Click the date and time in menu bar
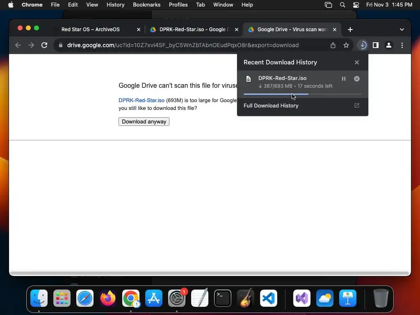 click(x=389, y=5)
